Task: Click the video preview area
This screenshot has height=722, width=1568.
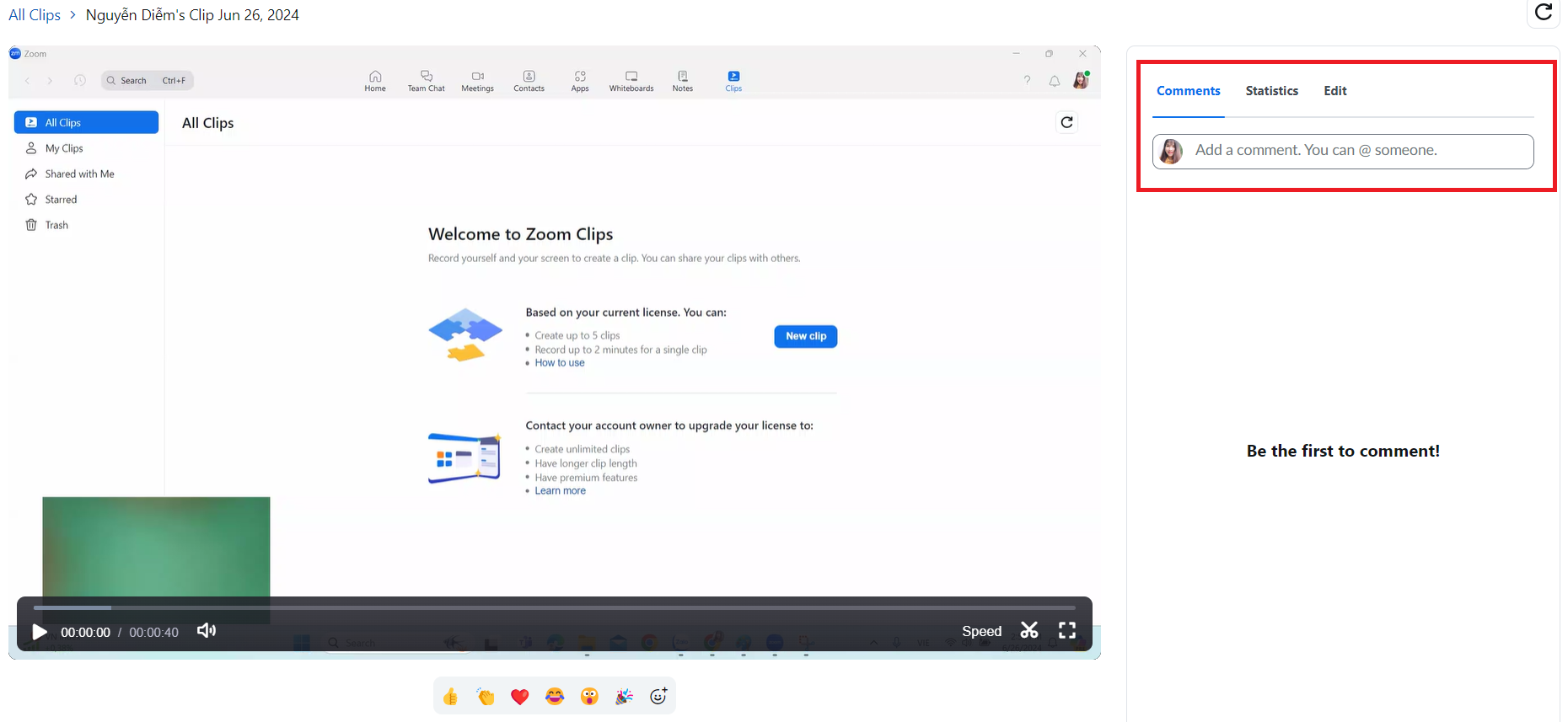Action: (555, 337)
